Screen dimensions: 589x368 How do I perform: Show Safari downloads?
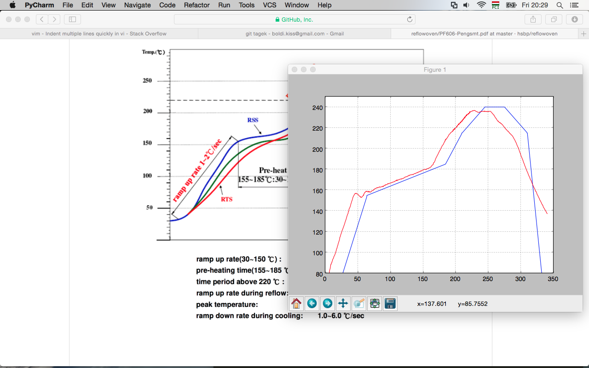pyautogui.click(x=574, y=19)
